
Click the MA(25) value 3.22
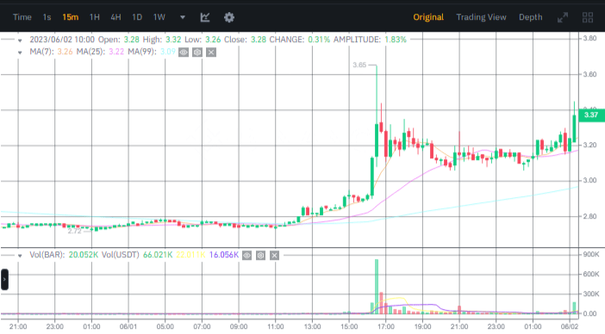point(116,52)
